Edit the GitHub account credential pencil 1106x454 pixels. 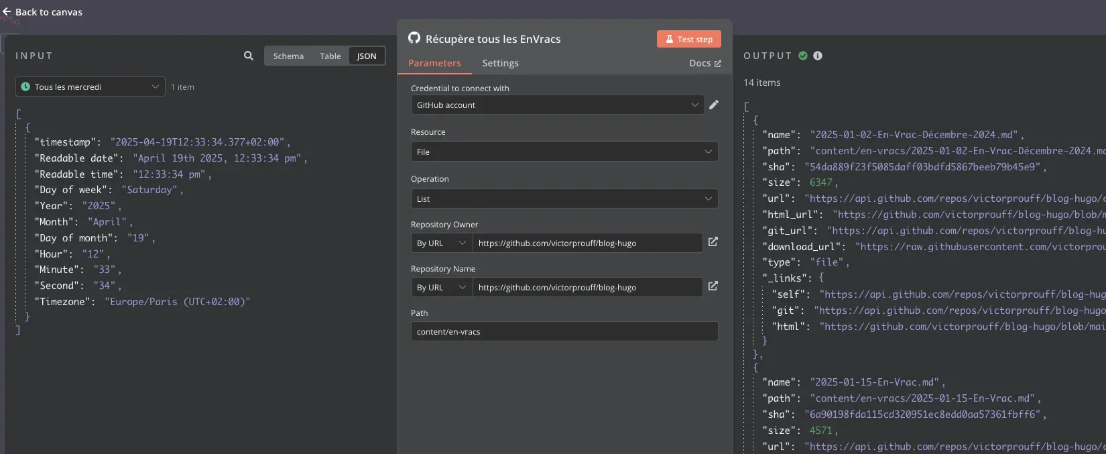click(x=714, y=105)
